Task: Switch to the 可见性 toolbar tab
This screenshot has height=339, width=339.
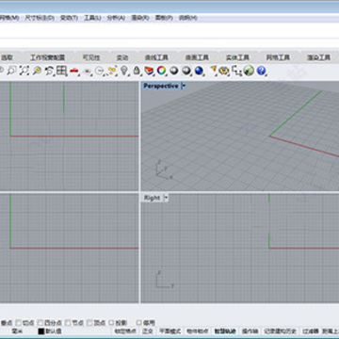Action: [x=91, y=57]
